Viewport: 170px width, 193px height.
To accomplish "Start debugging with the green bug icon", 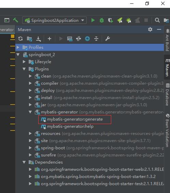I will point(102,20).
